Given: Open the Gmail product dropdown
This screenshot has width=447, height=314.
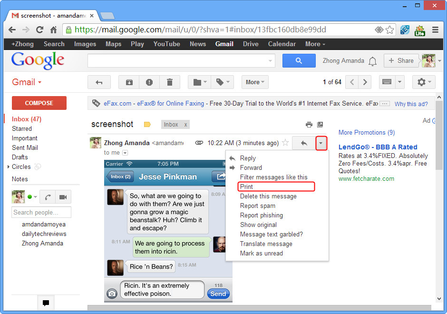Looking at the screenshot, I should tap(27, 82).
